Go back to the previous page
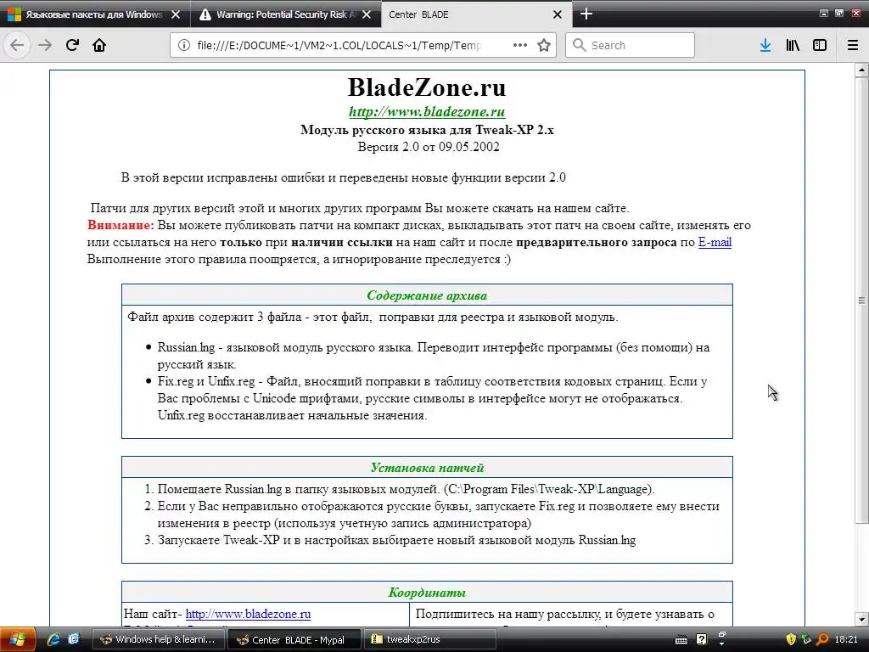Viewport: 869px width, 652px height. pyautogui.click(x=17, y=45)
